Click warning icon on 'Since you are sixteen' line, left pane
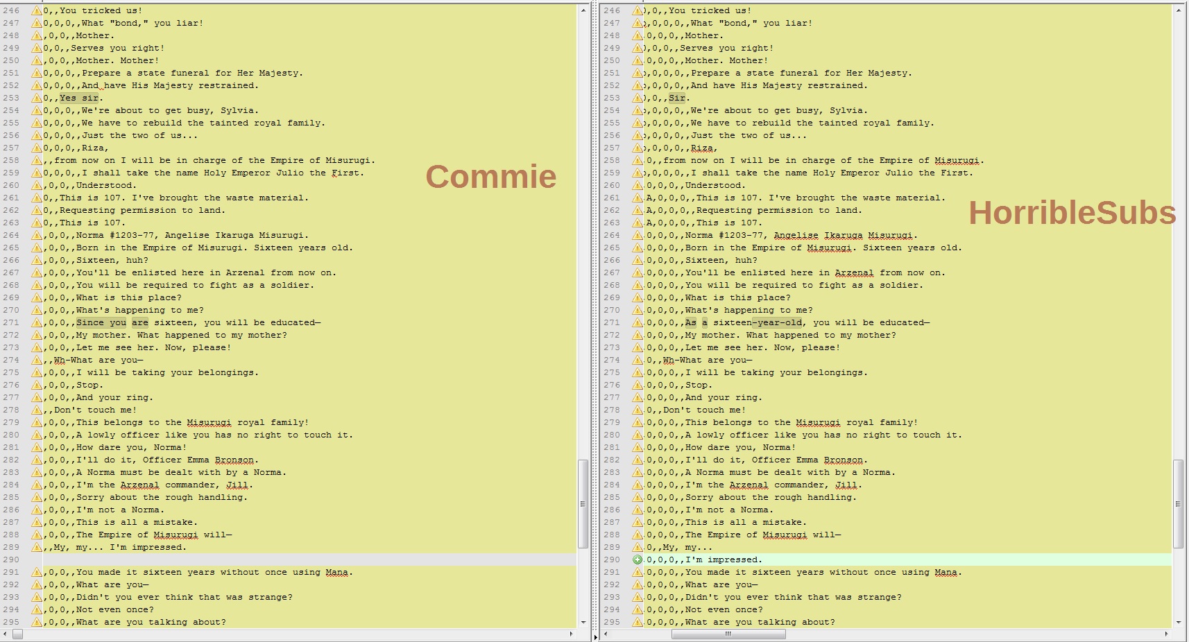The image size is (1189, 642). point(37,322)
